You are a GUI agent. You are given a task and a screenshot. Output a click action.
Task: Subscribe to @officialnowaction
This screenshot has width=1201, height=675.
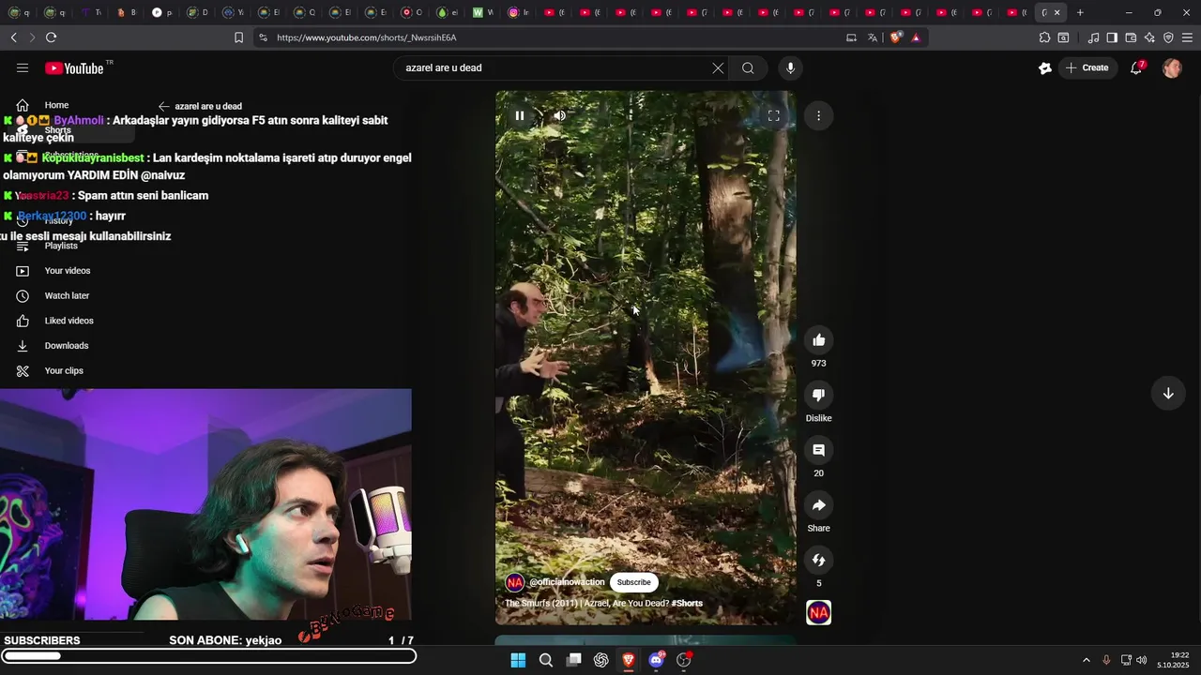pos(633,582)
